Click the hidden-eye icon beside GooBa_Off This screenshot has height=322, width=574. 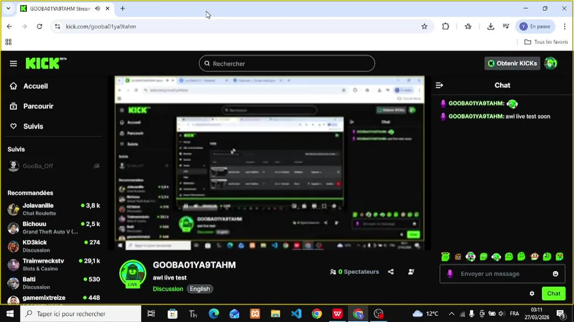tap(97, 166)
